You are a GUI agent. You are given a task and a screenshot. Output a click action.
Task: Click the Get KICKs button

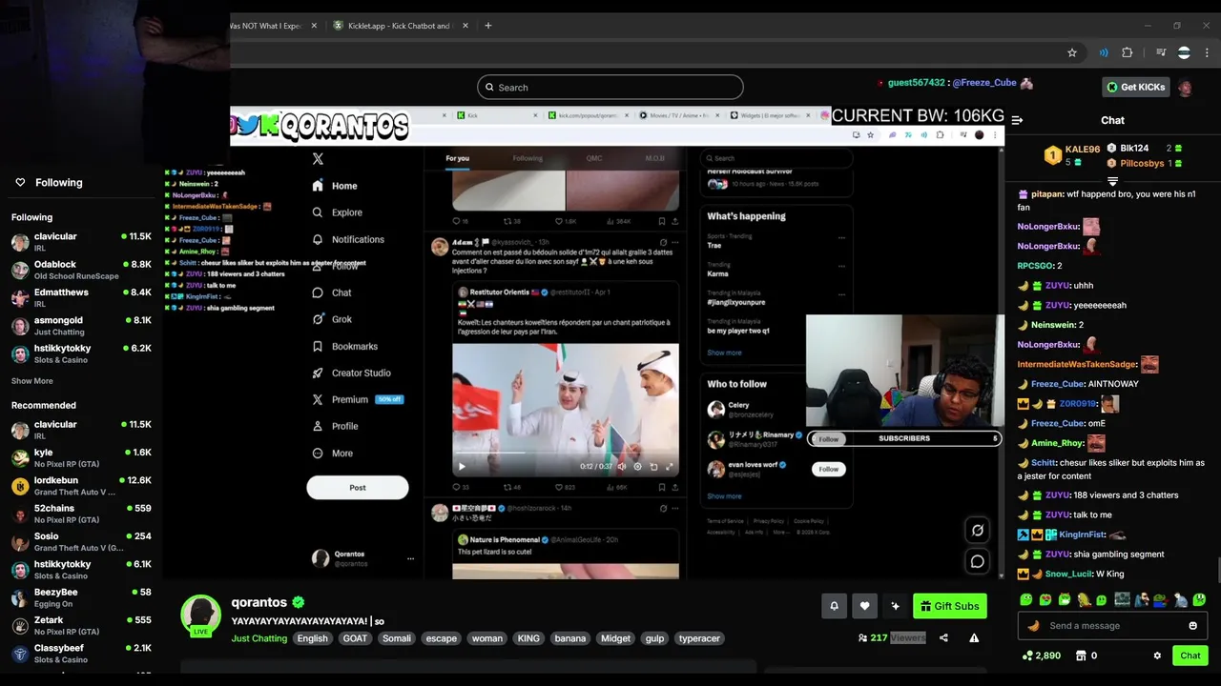point(1135,87)
